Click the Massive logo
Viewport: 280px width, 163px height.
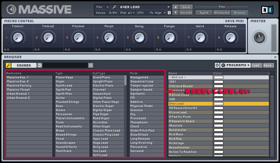pyautogui.click(x=39, y=9)
